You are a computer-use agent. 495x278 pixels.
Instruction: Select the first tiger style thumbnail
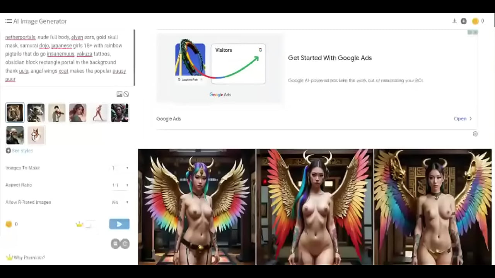[x=15, y=113]
